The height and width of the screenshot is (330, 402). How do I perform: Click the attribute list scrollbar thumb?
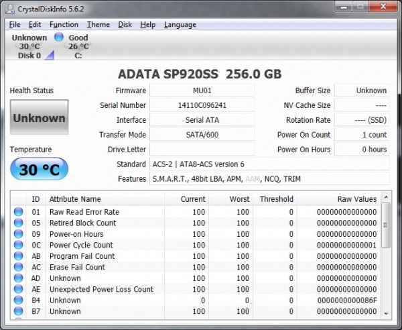coord(386,225)
